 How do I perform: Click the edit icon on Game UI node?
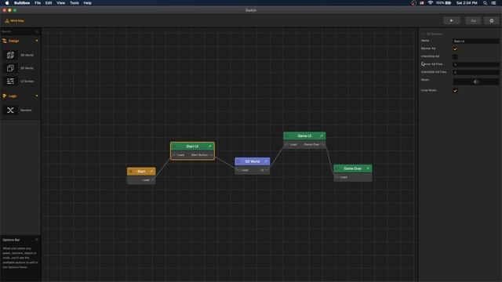click(322, 136)
